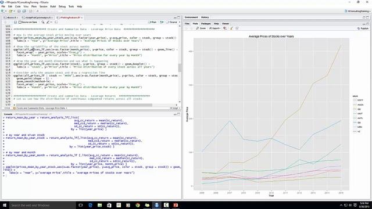Open the Packages tab
The height and width of the screenshot is (209, 372).
click(x=206, y=24)
